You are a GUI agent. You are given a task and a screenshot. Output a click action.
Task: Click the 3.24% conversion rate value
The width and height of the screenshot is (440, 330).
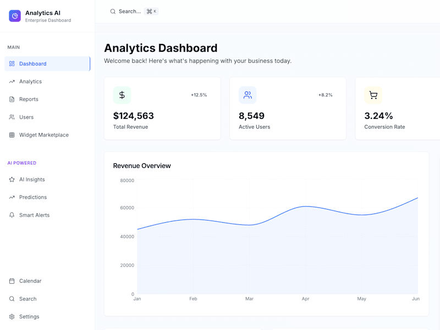[378, 116]
